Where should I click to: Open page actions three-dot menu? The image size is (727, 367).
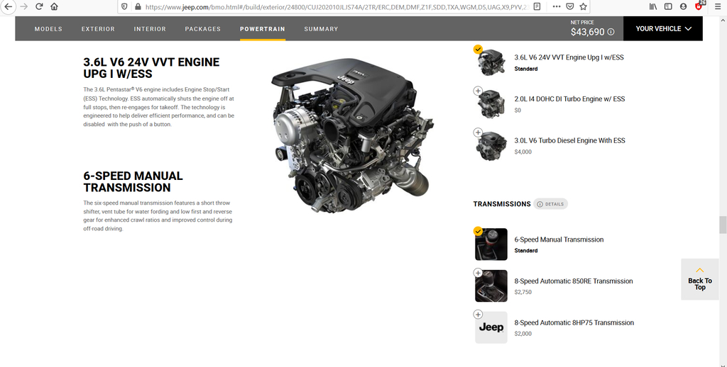tap(557, 6)
